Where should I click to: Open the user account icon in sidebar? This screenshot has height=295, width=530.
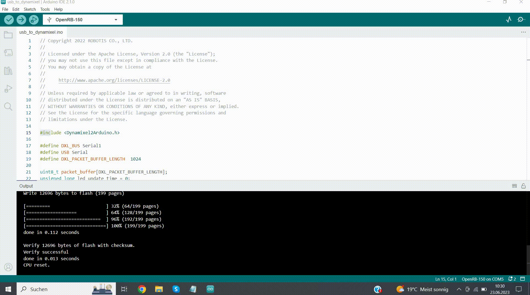click(x=8, y=267)
